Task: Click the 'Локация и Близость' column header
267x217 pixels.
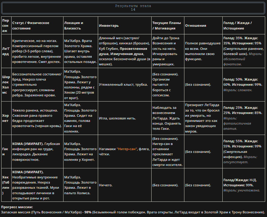Action: tap(80, 26)
